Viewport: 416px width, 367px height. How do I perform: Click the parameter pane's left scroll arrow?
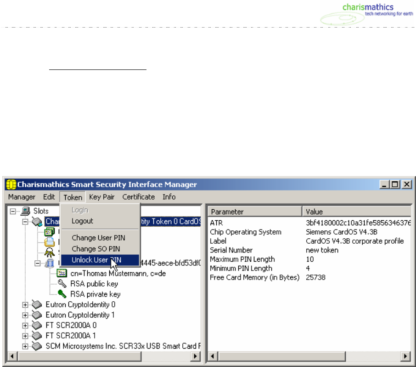click(x=213, y=356)
